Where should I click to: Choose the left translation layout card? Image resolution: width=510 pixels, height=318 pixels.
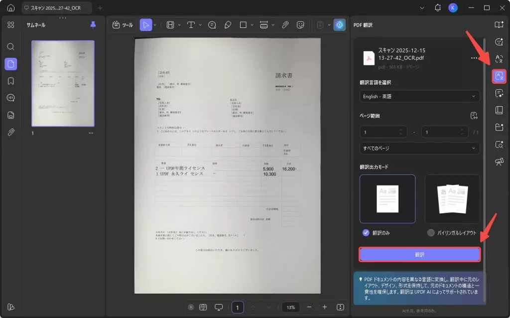point(387,199)
